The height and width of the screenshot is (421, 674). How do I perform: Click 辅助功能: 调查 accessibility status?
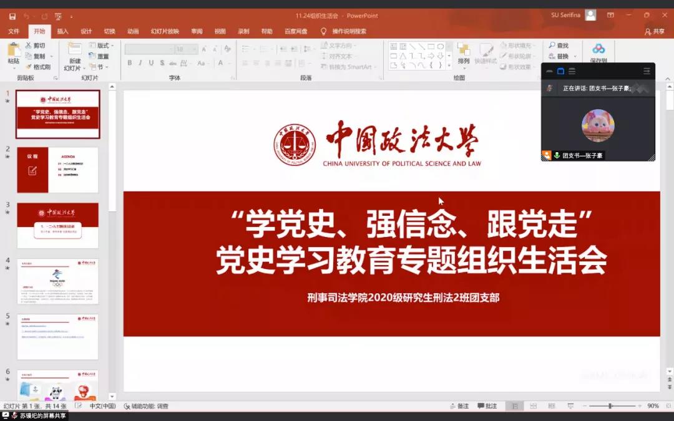coord(146,406)
